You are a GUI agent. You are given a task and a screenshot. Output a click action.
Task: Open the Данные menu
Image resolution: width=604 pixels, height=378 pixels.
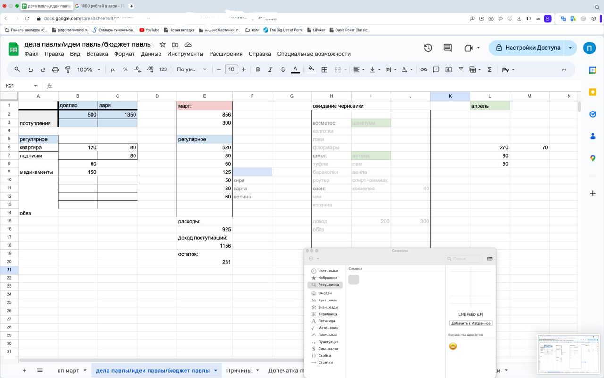[151, 54]
